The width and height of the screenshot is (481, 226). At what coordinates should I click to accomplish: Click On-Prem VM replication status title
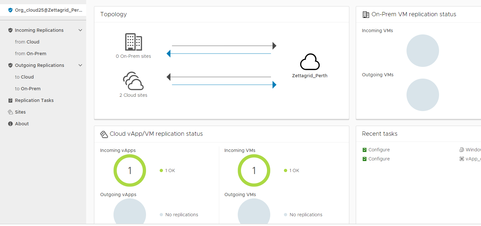click(x=414, y=14)
